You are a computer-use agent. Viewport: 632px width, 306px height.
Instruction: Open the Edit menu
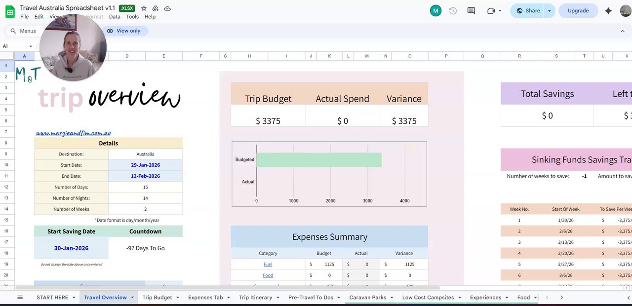tap(39, 16)
